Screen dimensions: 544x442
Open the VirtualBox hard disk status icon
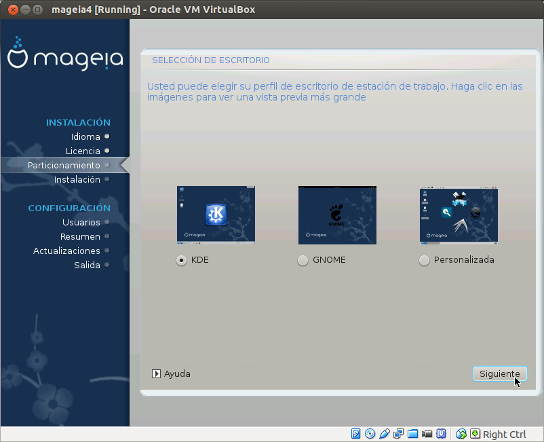(x=355, y=434)
